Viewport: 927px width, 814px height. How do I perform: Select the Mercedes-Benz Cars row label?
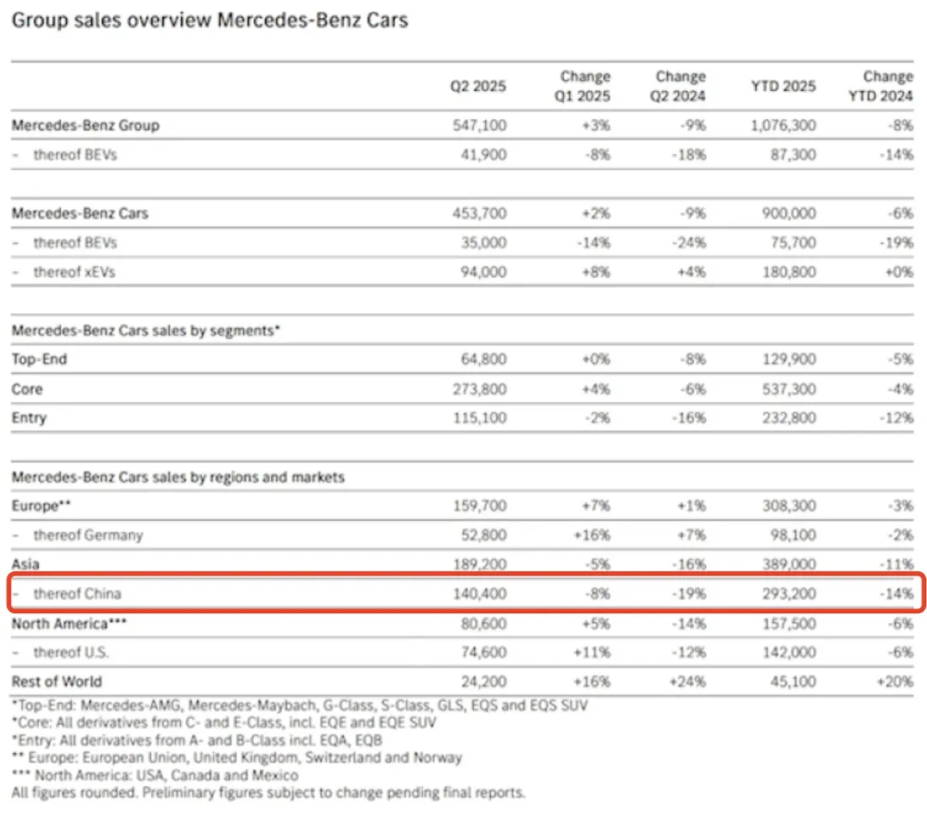tap(80, 214)
